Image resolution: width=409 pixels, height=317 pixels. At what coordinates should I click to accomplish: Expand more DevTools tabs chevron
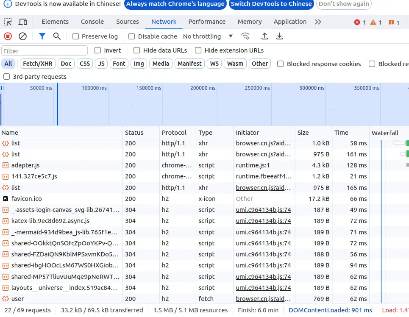point(318,22)
